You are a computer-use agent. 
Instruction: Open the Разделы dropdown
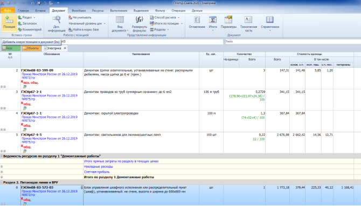click(159, 30)
